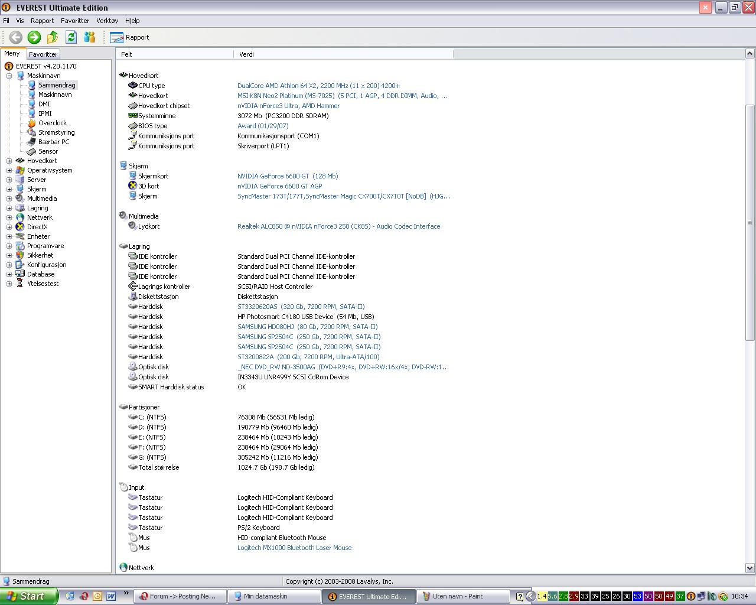Image resolution: width=756 pixels, height=605 pixels.
Task: Click EVEREST v4.20.1170 root icon
Action: point(9,66)
